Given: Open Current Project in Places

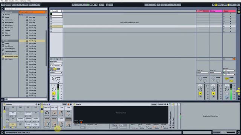Looking at the screenshot, I should point(10,49).
